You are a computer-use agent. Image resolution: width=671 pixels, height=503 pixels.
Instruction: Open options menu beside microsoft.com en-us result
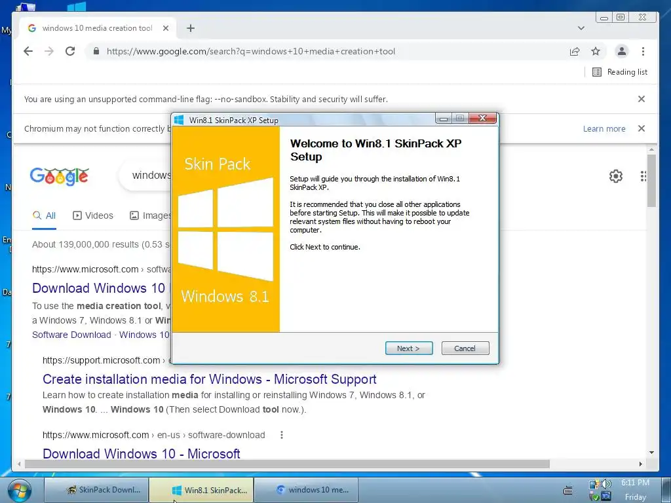tap(282, 435)
